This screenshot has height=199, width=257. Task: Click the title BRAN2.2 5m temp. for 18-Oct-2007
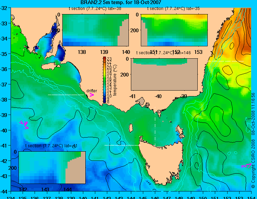121,2
